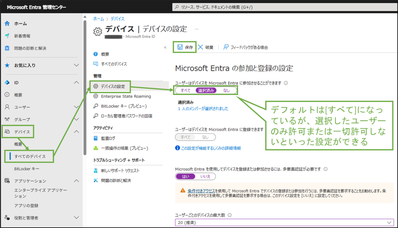Click the save floppy disk icon
Screen dimensions: 398x228
pos(180,47)
